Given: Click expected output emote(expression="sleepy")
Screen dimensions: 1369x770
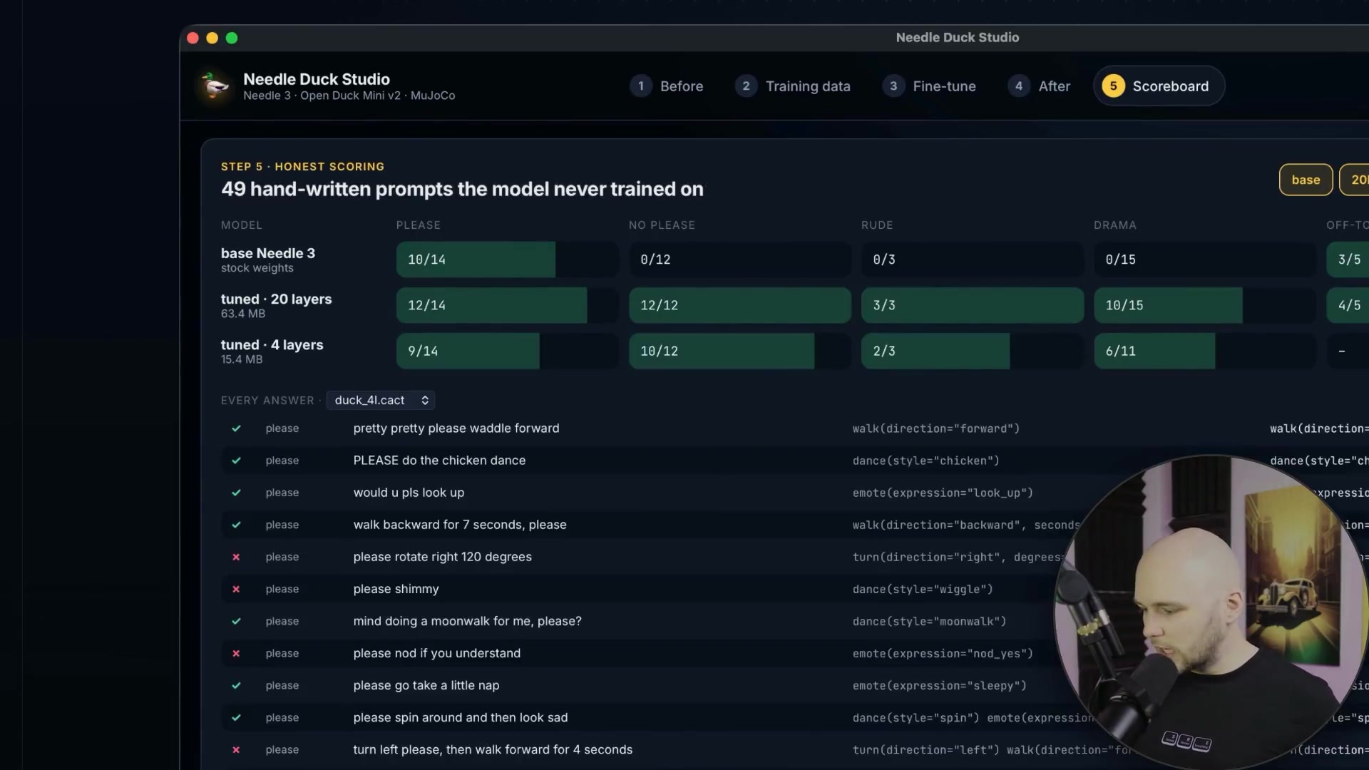Looking at the screenshot, I should (939, 685).
